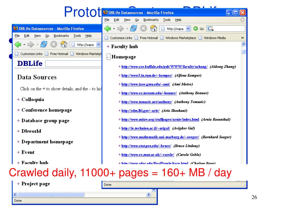281x211 pixels.
Task: Click the Google search engine icon
Action: 210,29
